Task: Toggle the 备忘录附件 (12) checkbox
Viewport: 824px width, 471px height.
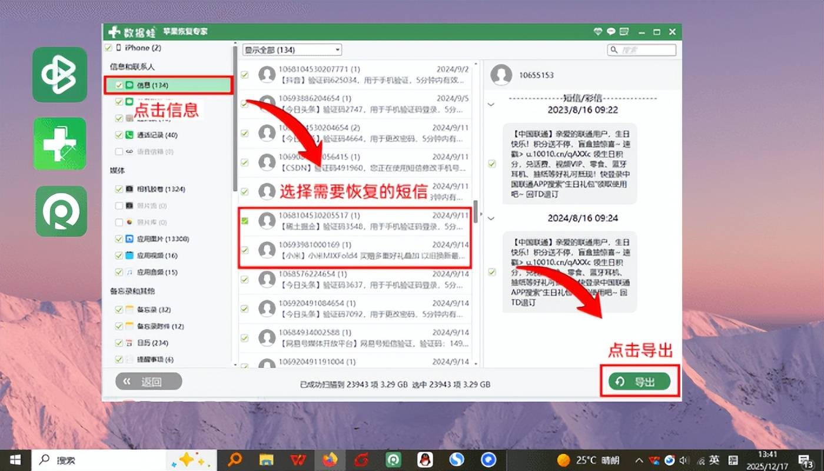Action: pyautogui.click(x=119, y=326)
